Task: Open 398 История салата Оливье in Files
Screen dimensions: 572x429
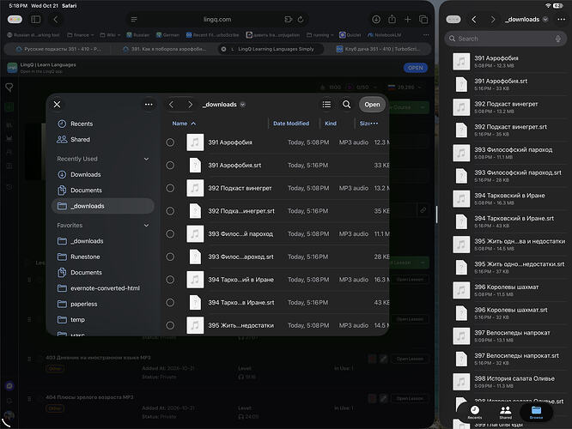Action: click(508, 382)
